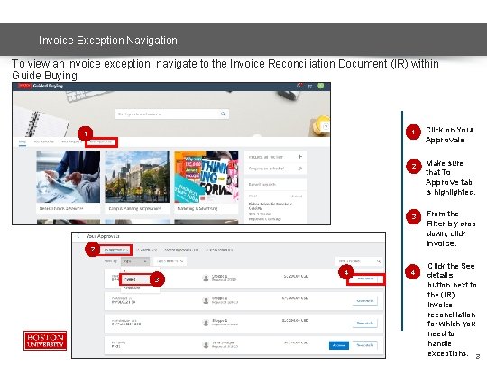Viewport: 487px width, 365px height.
Task: Select the Shop tab
Action: pos(23,141)
